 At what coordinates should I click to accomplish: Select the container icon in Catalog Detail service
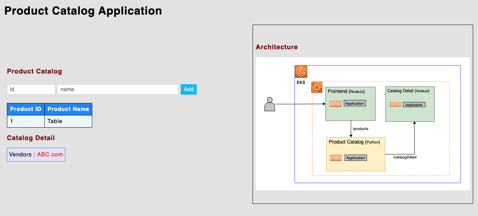click(395, 104)
